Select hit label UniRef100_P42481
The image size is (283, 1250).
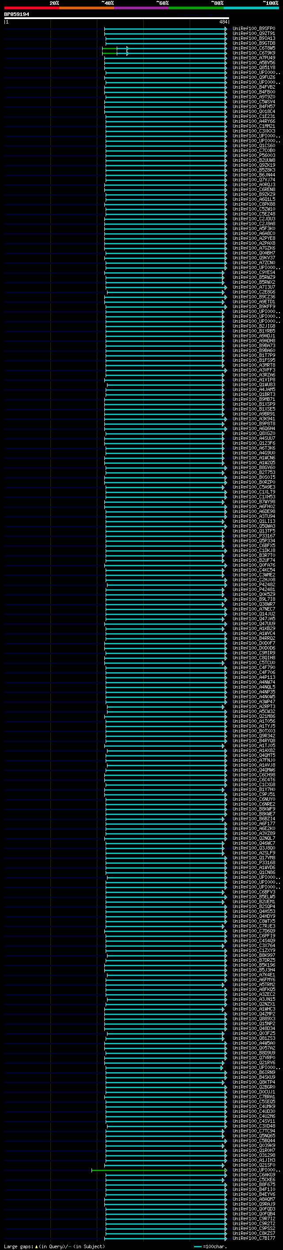tap(253, 590)
